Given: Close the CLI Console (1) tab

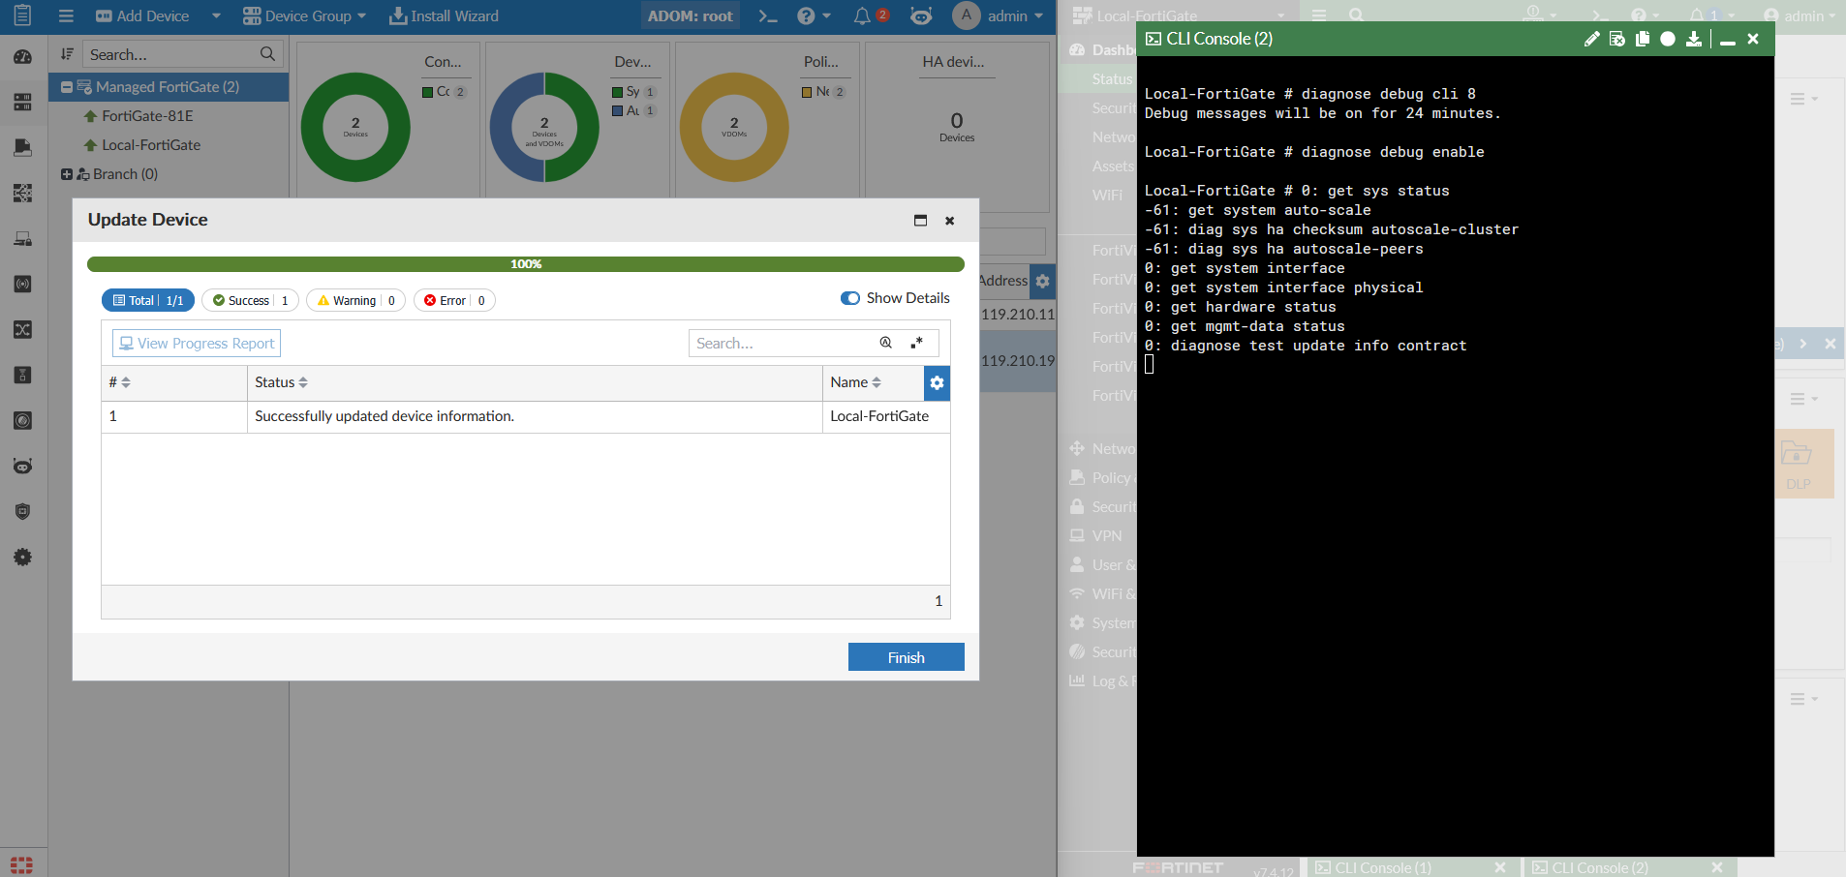Looking at the screenshot, I should point(1500,867).
